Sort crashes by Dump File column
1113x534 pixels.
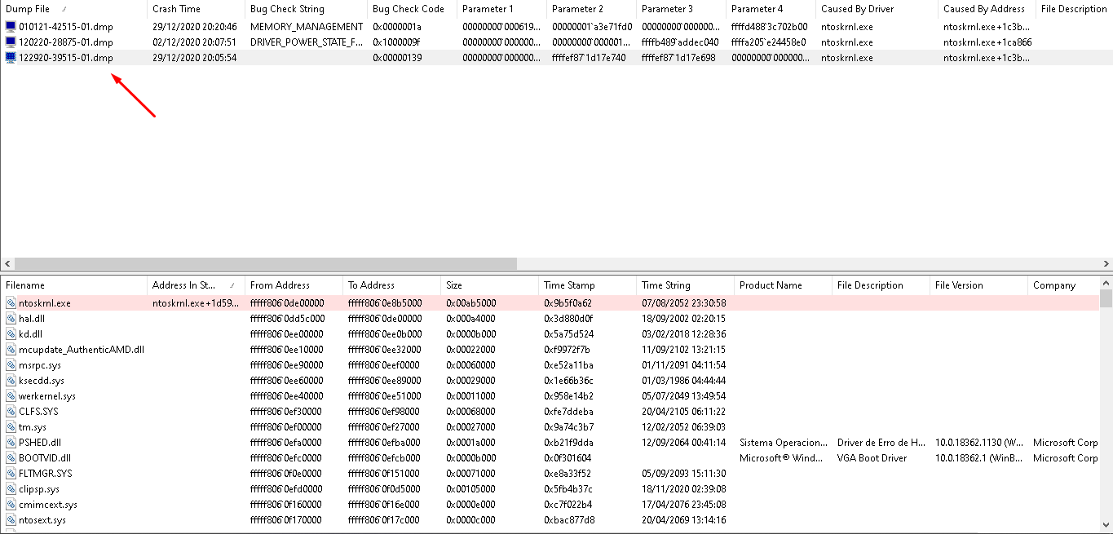(73, 9)
